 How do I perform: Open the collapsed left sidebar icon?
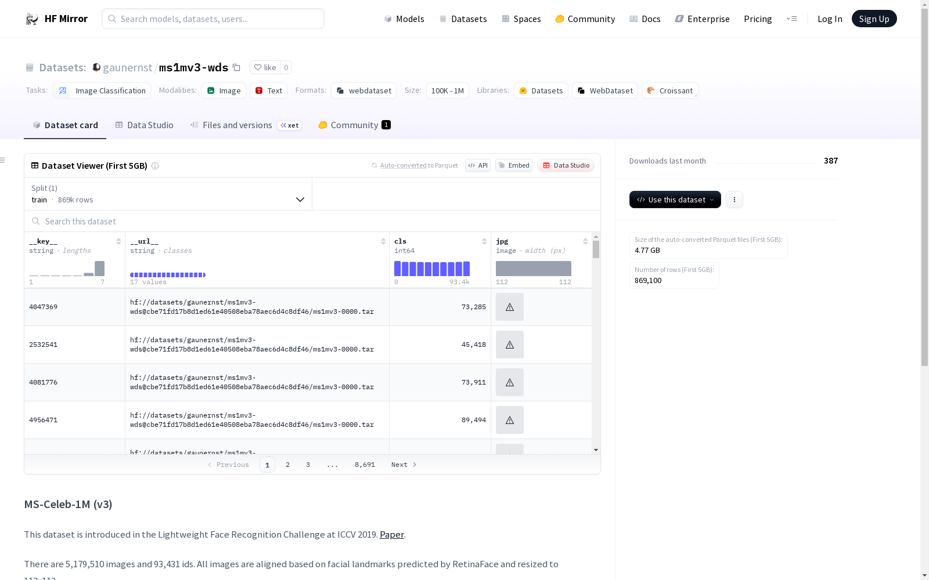(x=3, y=160)
